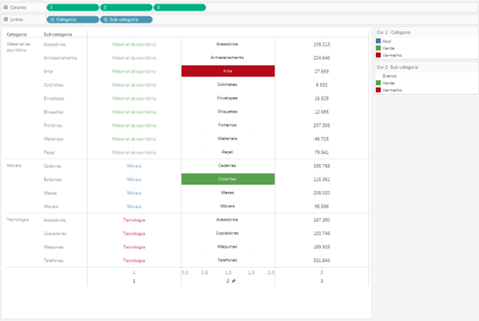Screen dimensions: 479x321
Task: Select the green pill labeled 3 in Colunas
Action: [180, 8]
